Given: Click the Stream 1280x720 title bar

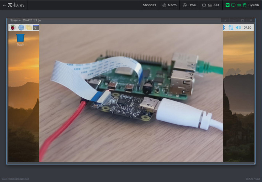Looking at the screenshot, I should (x=114, y=20).
